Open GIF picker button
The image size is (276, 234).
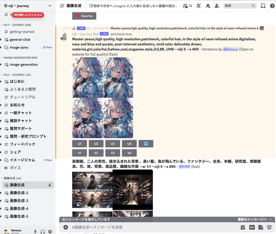[x=252, y=227]
